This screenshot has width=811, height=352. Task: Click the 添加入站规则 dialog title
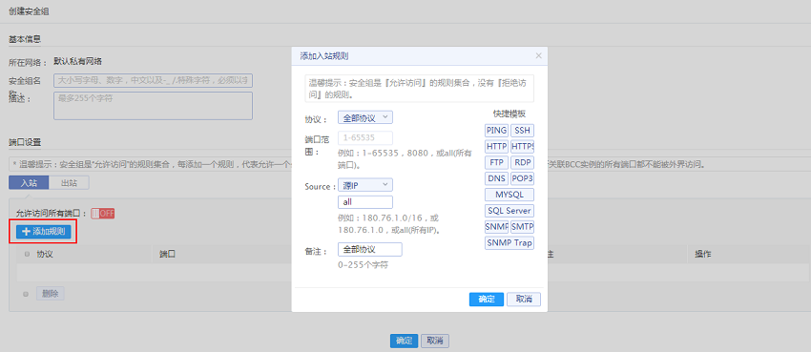[324, 56]
